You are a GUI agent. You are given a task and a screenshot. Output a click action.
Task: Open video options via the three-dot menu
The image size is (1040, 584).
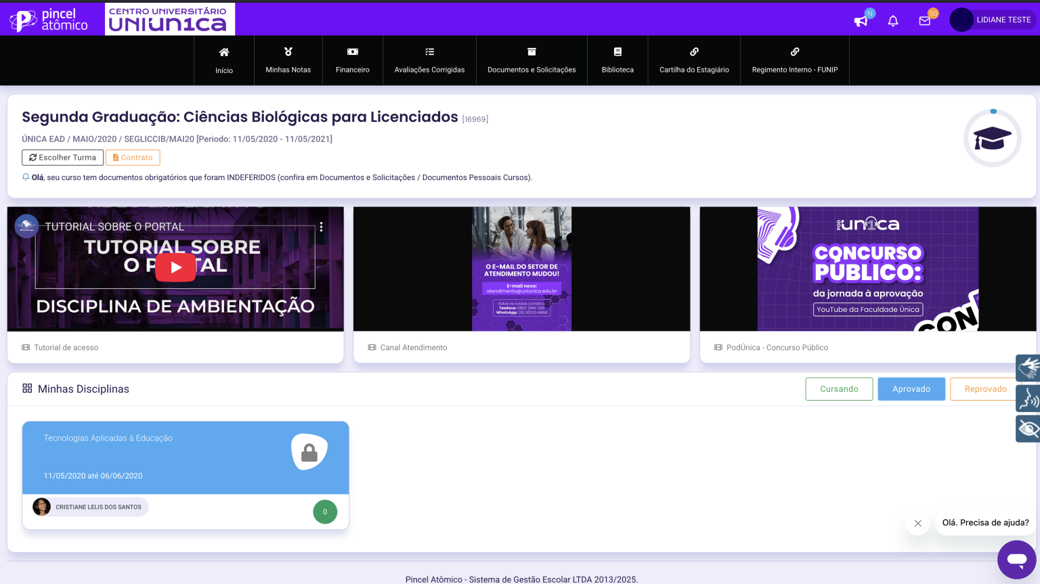point(322,227)
